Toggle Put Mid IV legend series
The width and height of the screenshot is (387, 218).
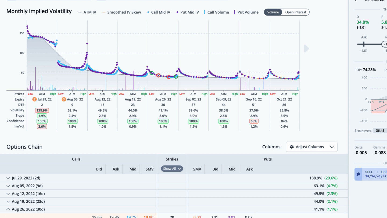pyautogui.click(x=188, y=12)
